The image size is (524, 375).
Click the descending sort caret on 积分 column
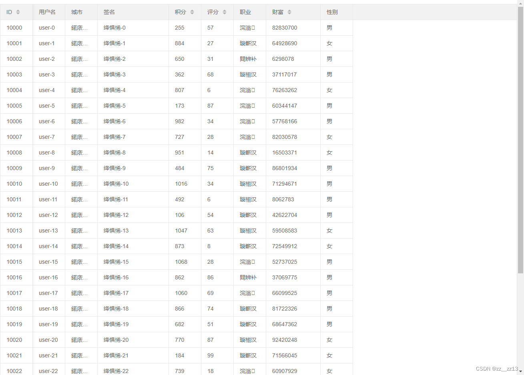pos(192,14)
